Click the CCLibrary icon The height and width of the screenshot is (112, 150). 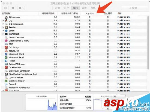coord(6,47)
